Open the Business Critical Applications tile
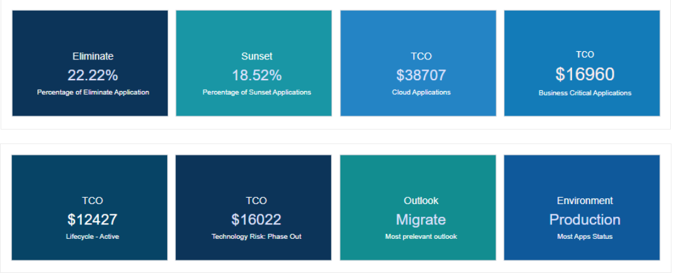The width and height of the screenshot is (674, 273). 582,63
